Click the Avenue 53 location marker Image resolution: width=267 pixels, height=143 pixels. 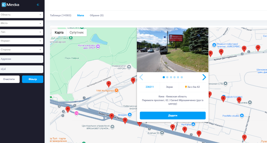pyautogui.click(x=162, y=133)
